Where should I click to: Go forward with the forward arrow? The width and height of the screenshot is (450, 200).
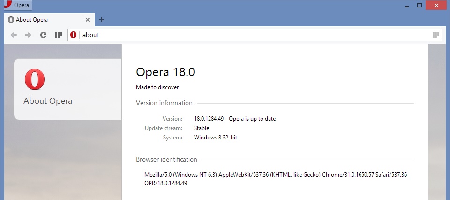click(28, 35)
